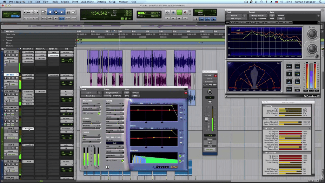
Task: Mute the voc lead track
Action: [x=17, y=55]
